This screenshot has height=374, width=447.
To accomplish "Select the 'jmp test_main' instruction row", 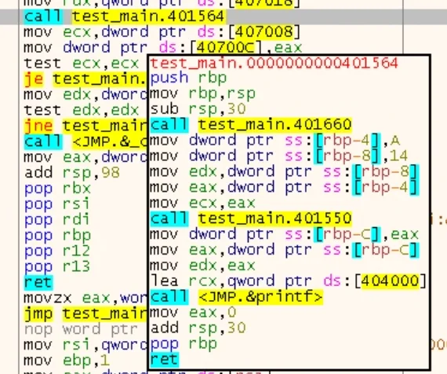I will tap(85, 313).
